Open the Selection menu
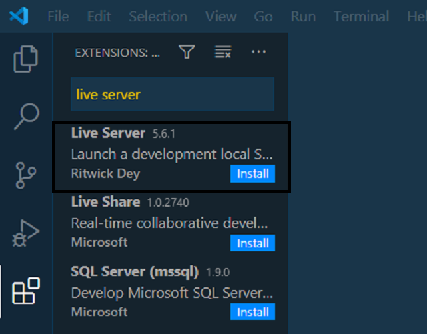 158,16
